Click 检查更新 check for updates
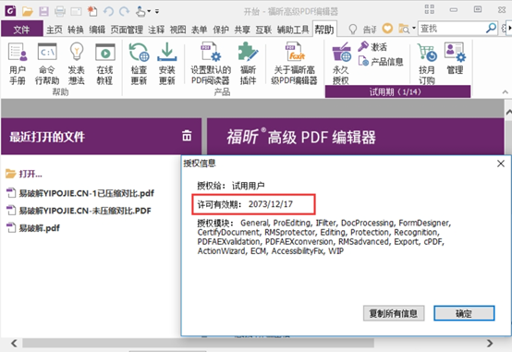The width and height of the screenshot is (512, 352). 140,64
